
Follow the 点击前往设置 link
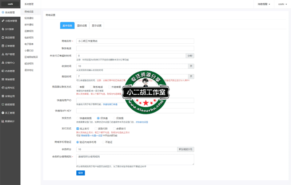142,122
